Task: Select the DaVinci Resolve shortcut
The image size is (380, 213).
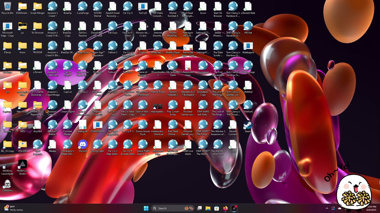Action: point(83,30)
